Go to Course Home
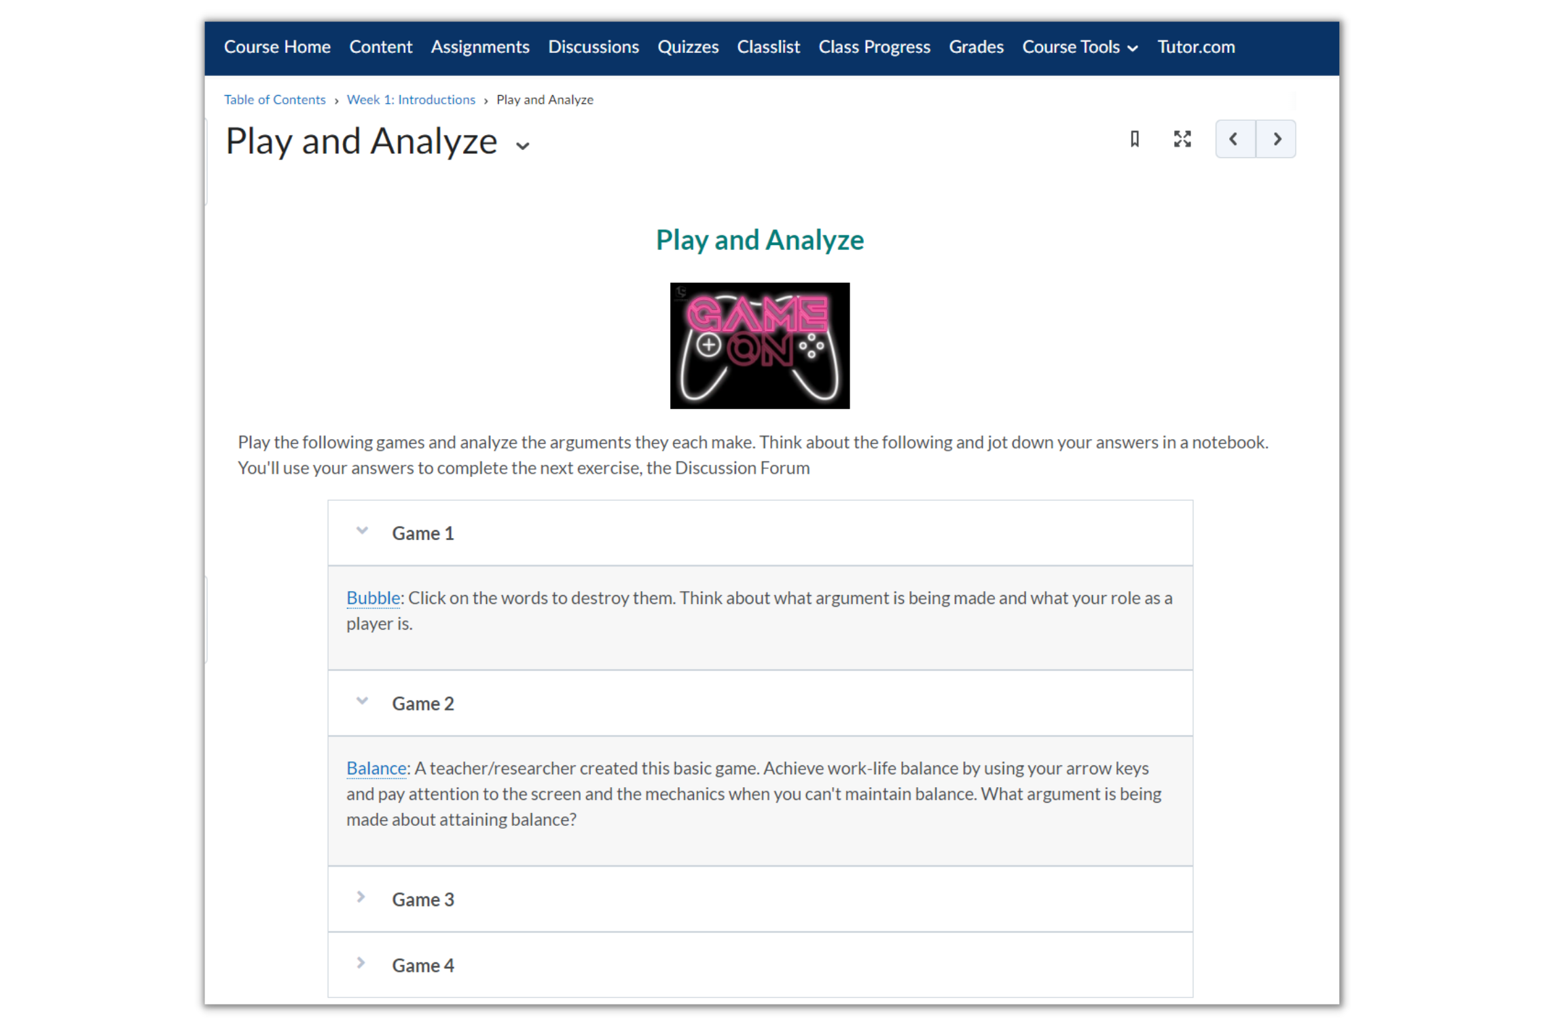This screenshot has height=1026, width=1566. pos(277,47)
